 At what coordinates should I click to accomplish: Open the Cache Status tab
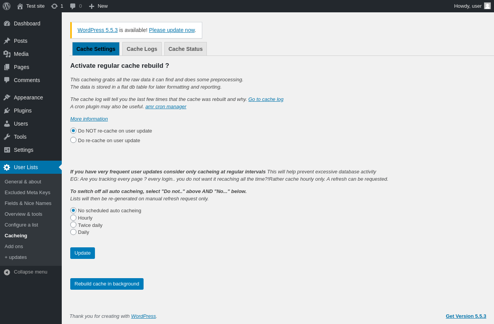pyautogui.click(x=185, y=49)
